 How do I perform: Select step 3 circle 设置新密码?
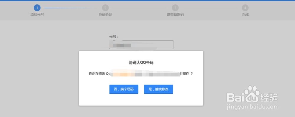175,8
